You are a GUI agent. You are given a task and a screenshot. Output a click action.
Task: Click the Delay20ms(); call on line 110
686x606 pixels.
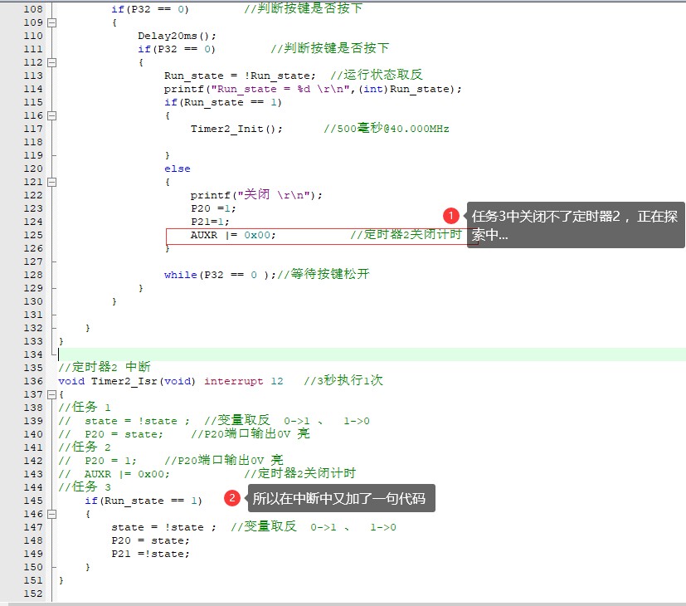point(177,36)
